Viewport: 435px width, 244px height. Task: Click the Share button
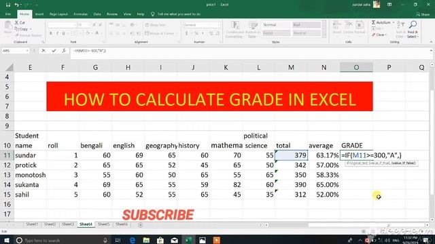[x=423, y=14]
